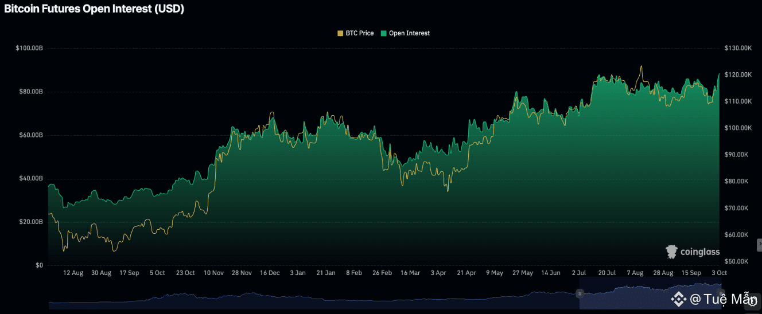Click the yellow BTC Price color square
Screen dimensions: 762x314
340,33
